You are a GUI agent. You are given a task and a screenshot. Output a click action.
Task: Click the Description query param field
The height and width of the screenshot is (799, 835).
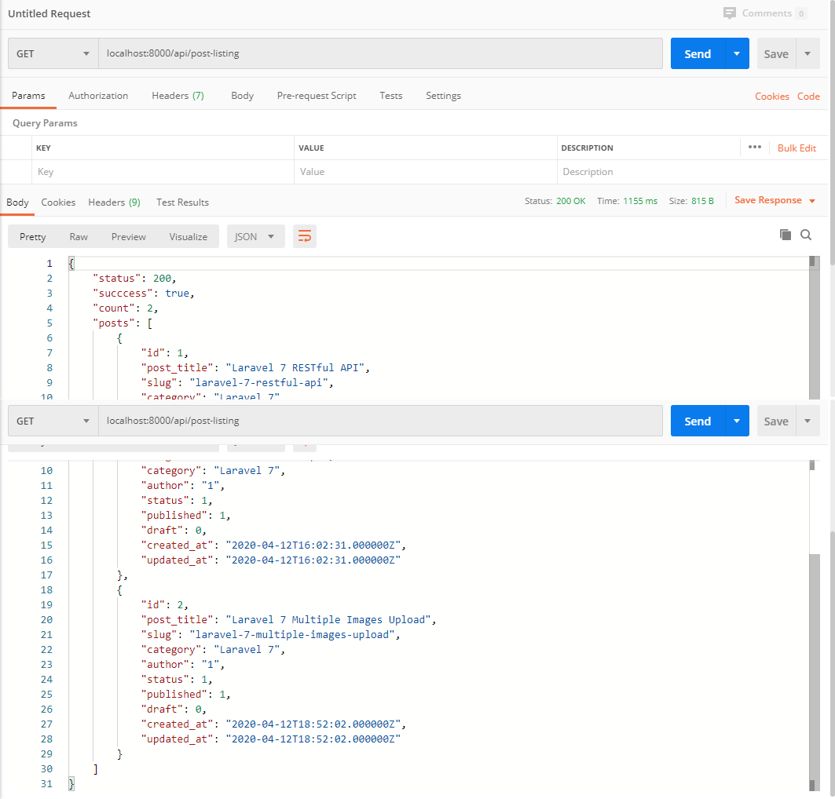(692, 172)
